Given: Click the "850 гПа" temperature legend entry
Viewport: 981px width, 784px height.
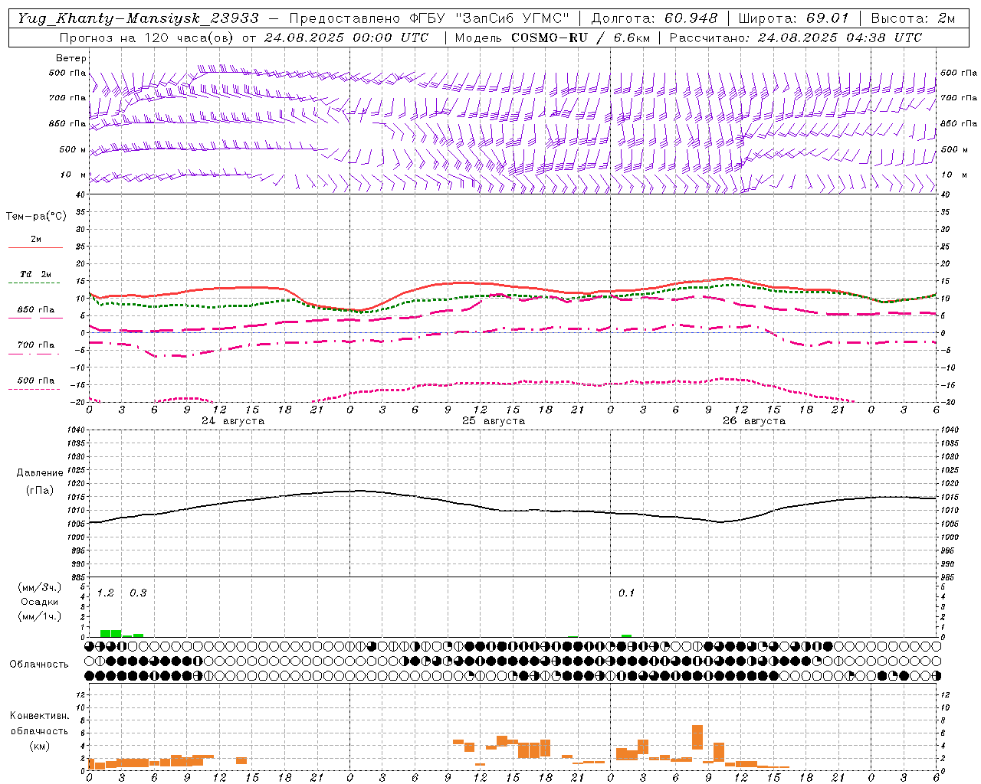Looking at the screenshot, I should 36,310.
